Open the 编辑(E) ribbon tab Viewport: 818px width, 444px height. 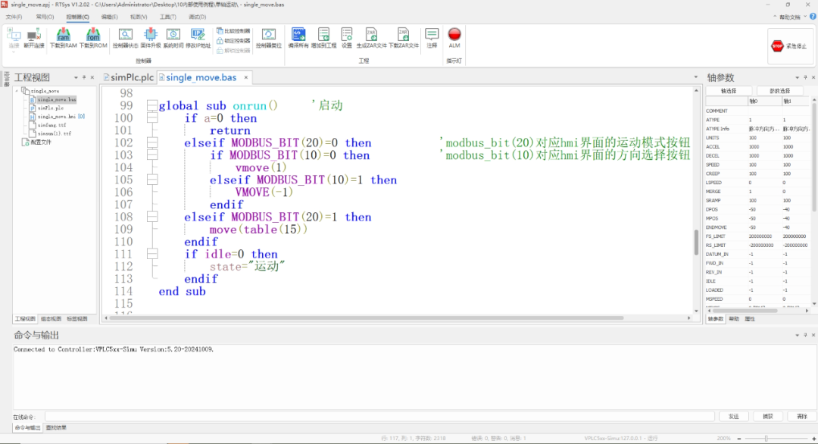click(110, 17)
